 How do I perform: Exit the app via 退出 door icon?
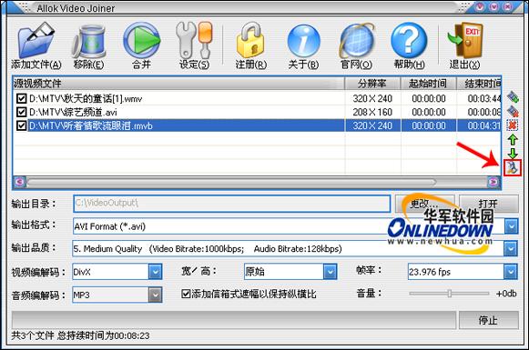click(x=465, y=40)
